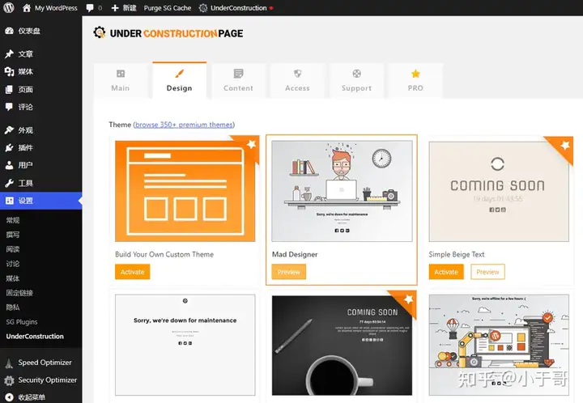Click the Settings (设置) sidebar icon
This screenshot has height=403, width=583.
click(9, 201)
